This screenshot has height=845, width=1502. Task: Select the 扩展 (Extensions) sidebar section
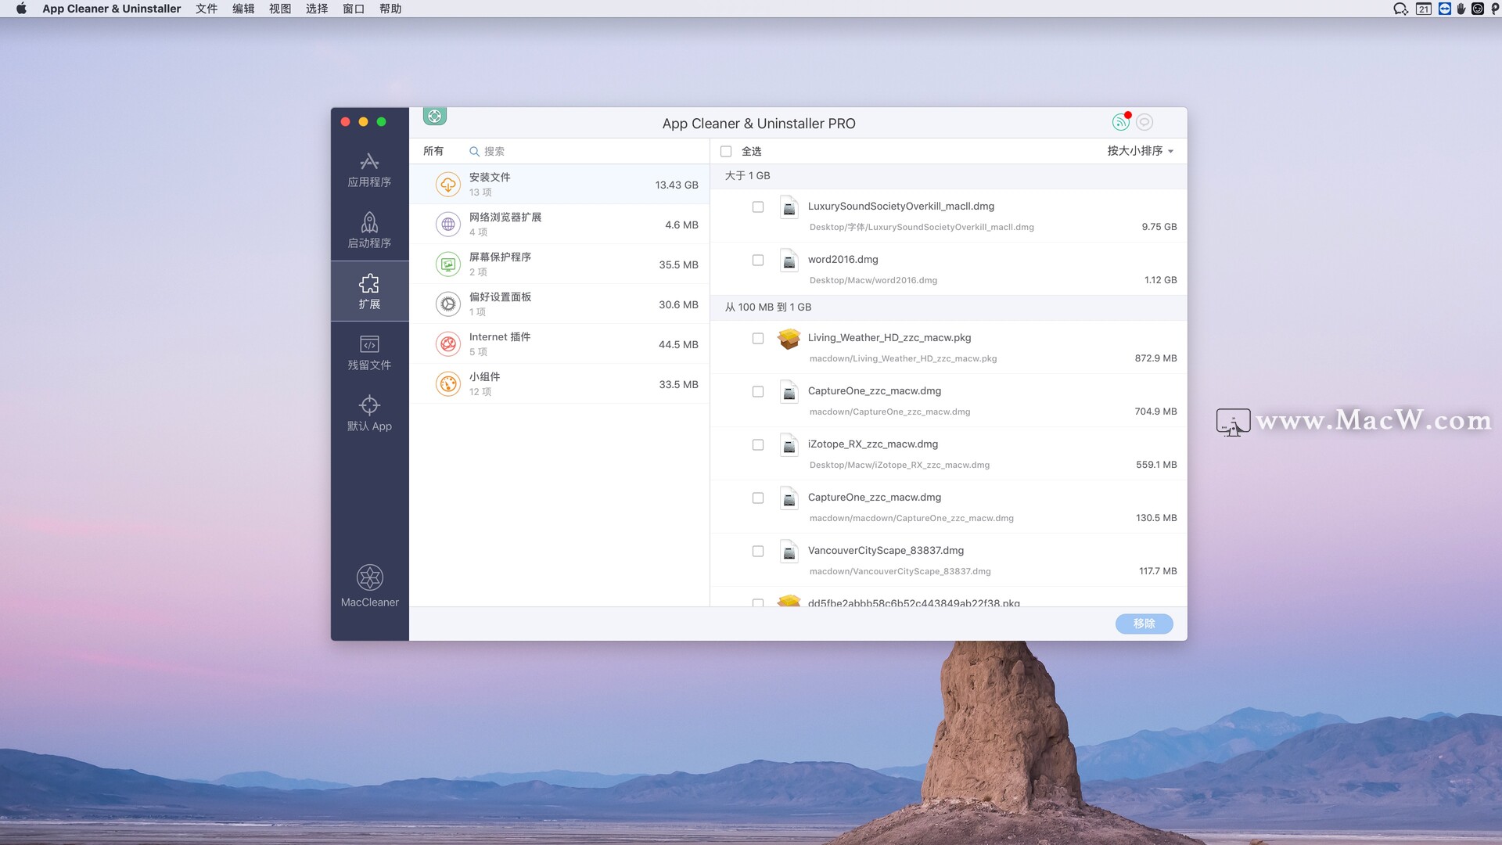(369, 292)
